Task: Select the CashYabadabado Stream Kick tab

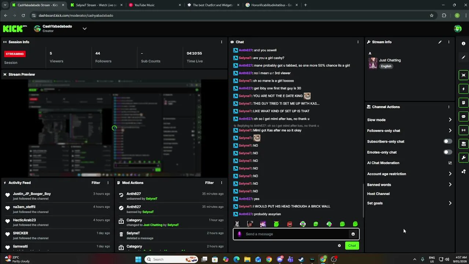Action: (x=38, y=5)
